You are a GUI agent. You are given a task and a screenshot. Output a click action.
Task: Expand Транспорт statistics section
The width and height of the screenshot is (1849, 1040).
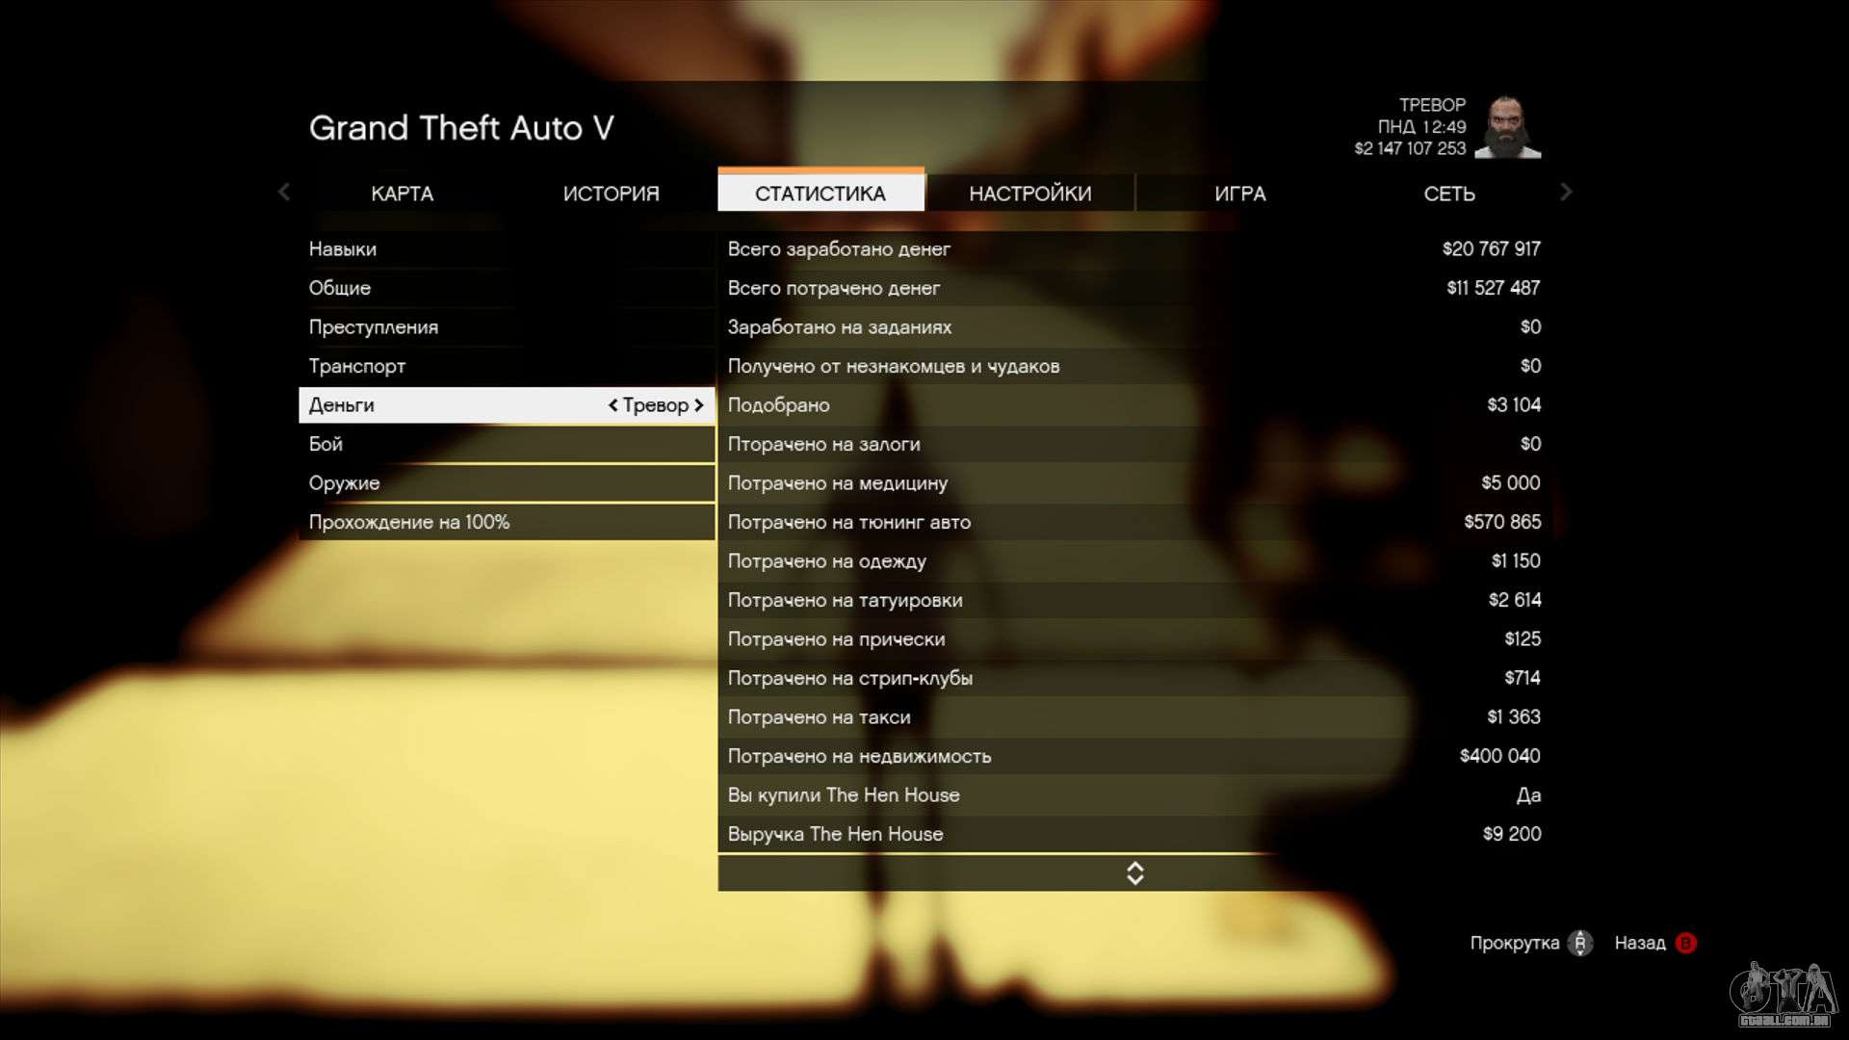click(x=357, y=366)
